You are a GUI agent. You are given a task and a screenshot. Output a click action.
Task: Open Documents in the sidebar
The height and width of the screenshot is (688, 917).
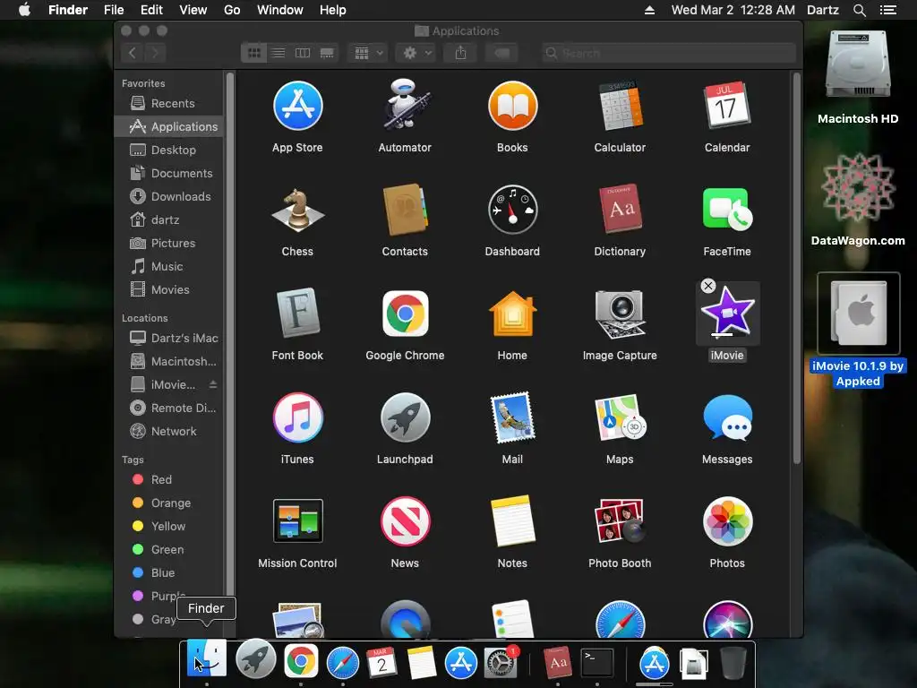pos(168,173)
